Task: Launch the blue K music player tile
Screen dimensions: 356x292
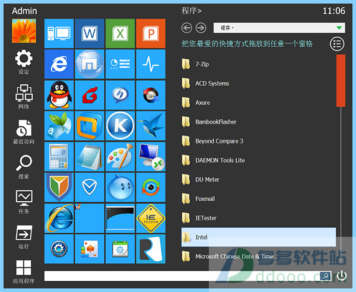Action: pos(120,126)
